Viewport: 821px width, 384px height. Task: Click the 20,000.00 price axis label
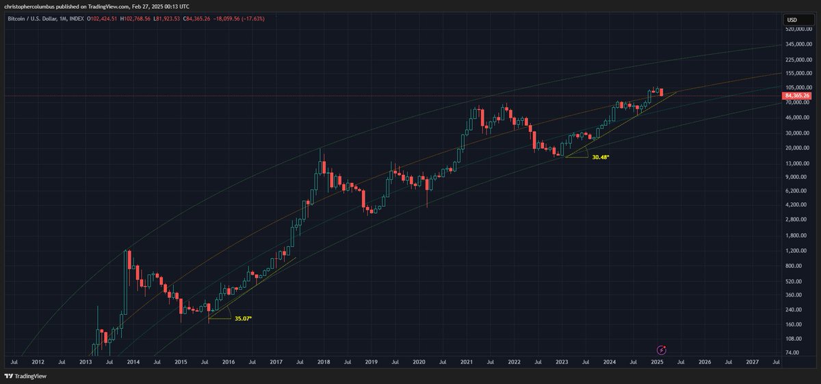coord(799,148)
